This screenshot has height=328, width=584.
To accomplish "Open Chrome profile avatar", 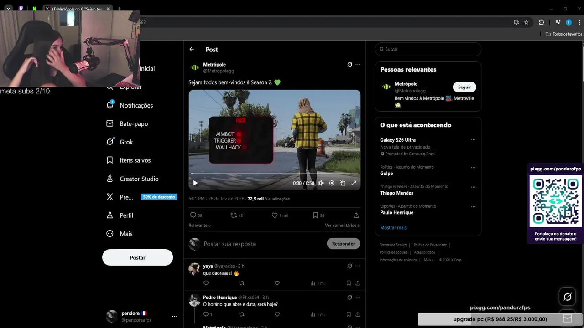I will click(568, 22).
